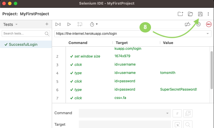Click the id=username target in row 3
The height and width of the screenshot is (128, 214).
[x=125, y=64]
